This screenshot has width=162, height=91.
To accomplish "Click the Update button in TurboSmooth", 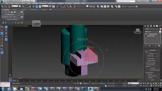I will pos(152,80).
